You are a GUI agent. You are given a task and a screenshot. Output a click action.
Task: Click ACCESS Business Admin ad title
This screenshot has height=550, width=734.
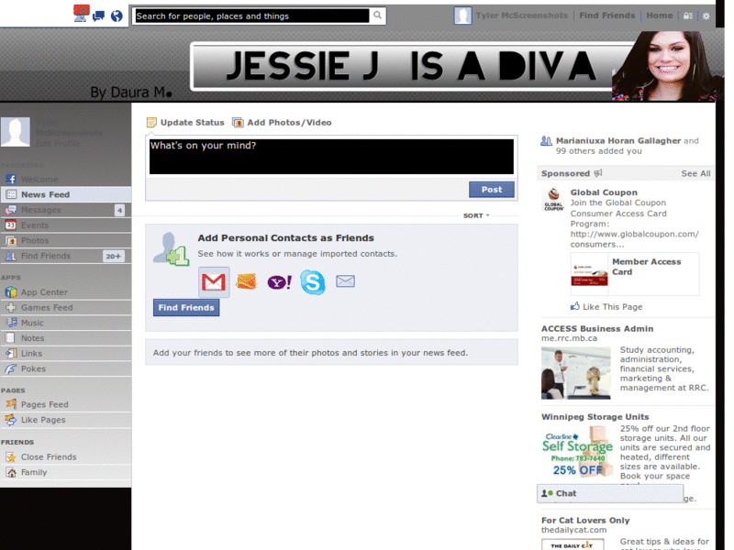click(x=597, y=329)
